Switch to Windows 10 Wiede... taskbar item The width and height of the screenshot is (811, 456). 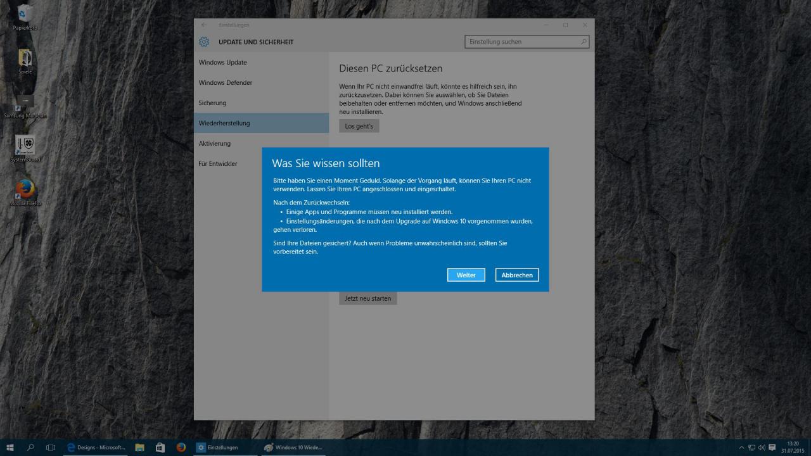point(293,447)
